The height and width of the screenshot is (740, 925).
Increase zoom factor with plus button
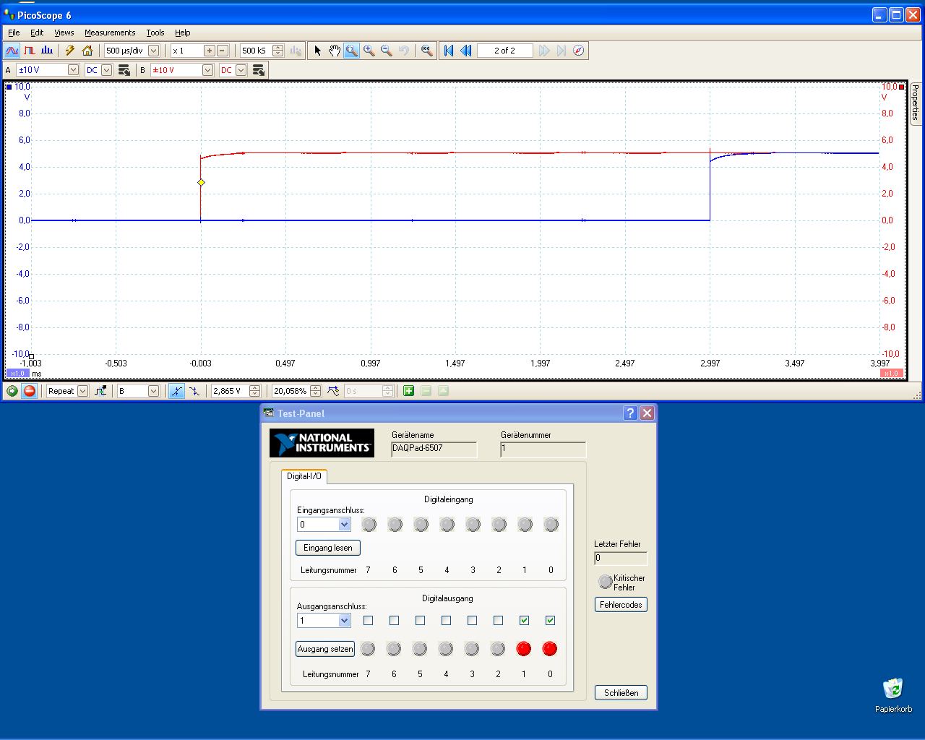(210, 51)
